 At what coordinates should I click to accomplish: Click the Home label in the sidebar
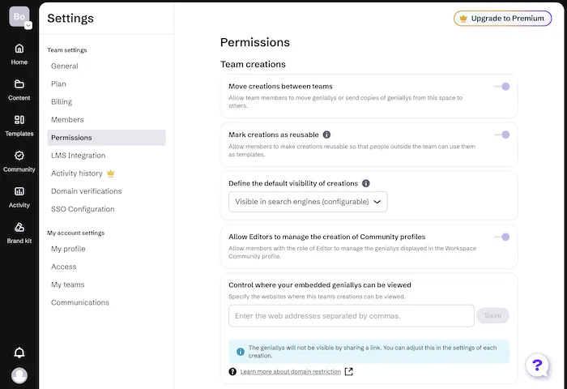click(x=19, y=62)
